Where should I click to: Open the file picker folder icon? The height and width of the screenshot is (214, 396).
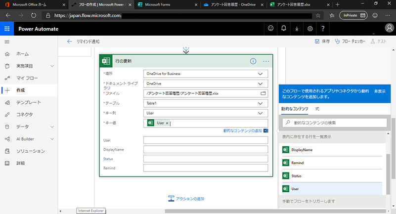[263, 93]
